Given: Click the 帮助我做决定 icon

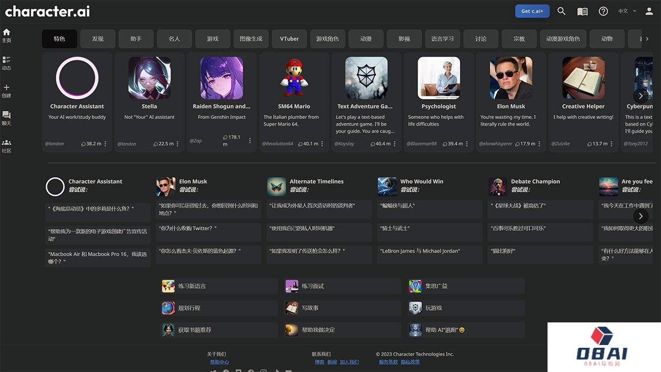Looking at the screenshot, I should pyautogui.click(x=291, y=330).
